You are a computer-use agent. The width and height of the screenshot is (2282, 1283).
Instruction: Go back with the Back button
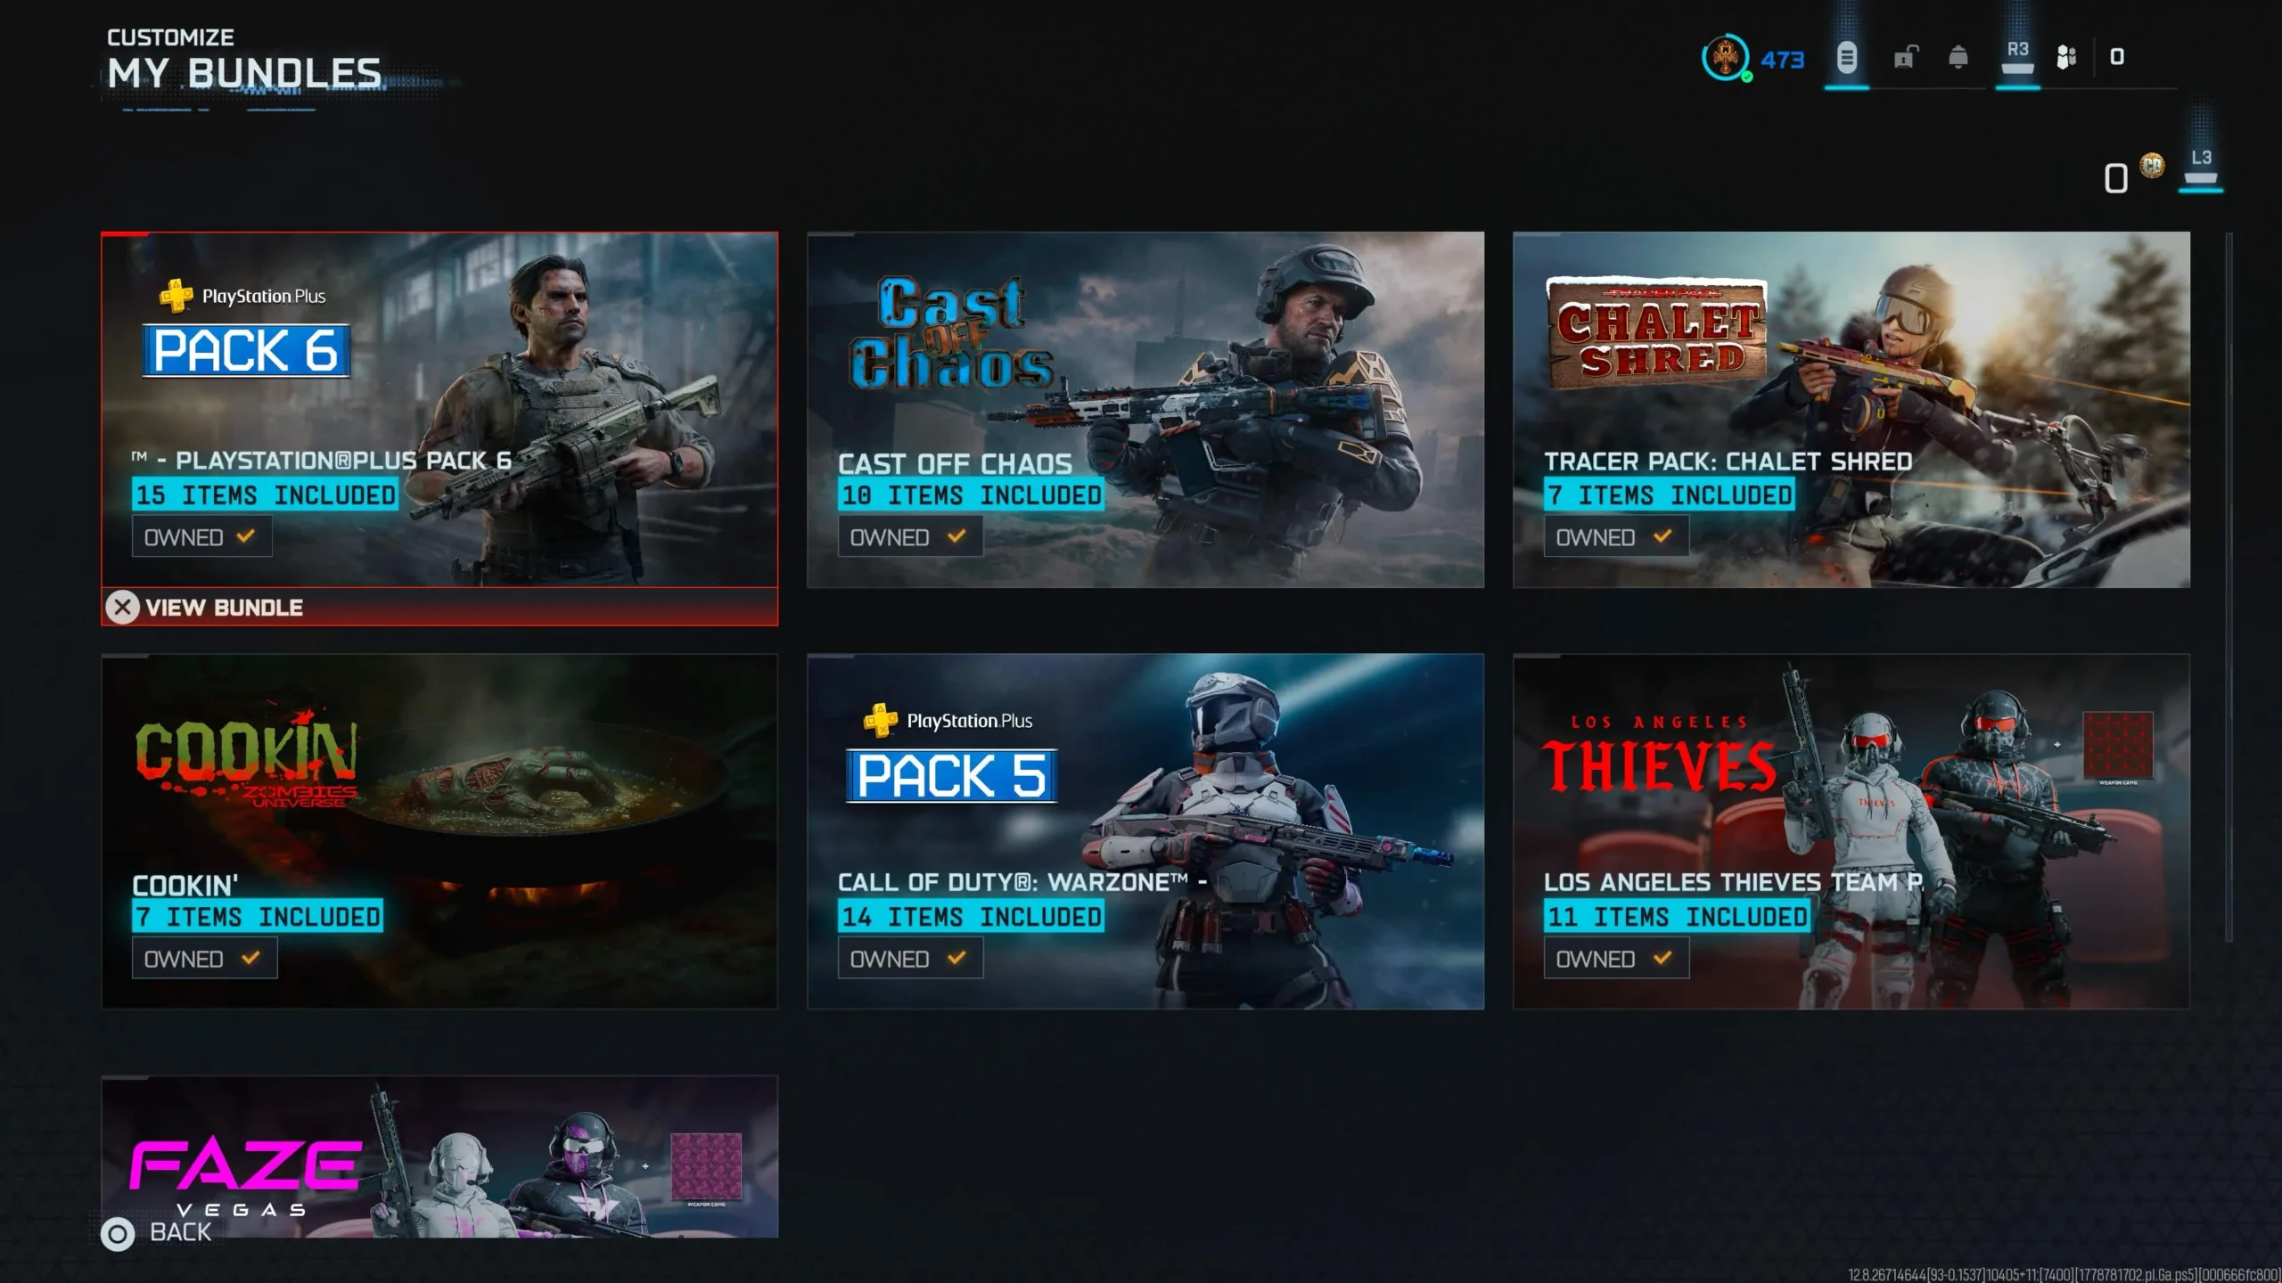pos(157,1233)
